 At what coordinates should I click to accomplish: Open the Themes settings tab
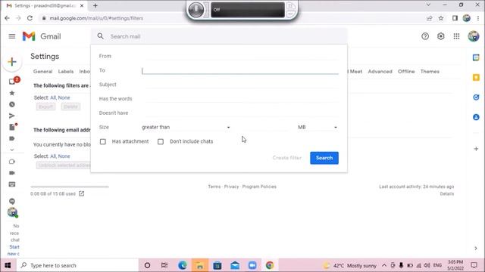[x=430, y=72]
